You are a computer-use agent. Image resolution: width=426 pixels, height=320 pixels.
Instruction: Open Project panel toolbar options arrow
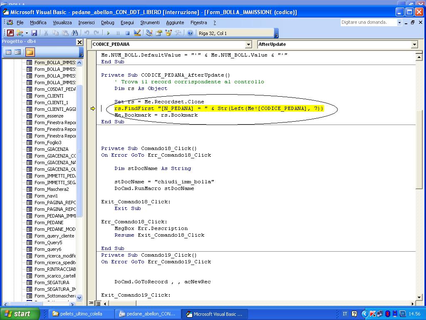(x=81, y=52)
